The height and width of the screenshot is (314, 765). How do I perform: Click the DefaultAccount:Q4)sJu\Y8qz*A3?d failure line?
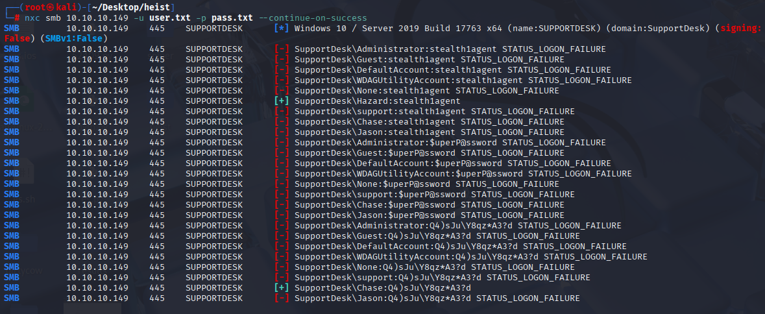460,247
